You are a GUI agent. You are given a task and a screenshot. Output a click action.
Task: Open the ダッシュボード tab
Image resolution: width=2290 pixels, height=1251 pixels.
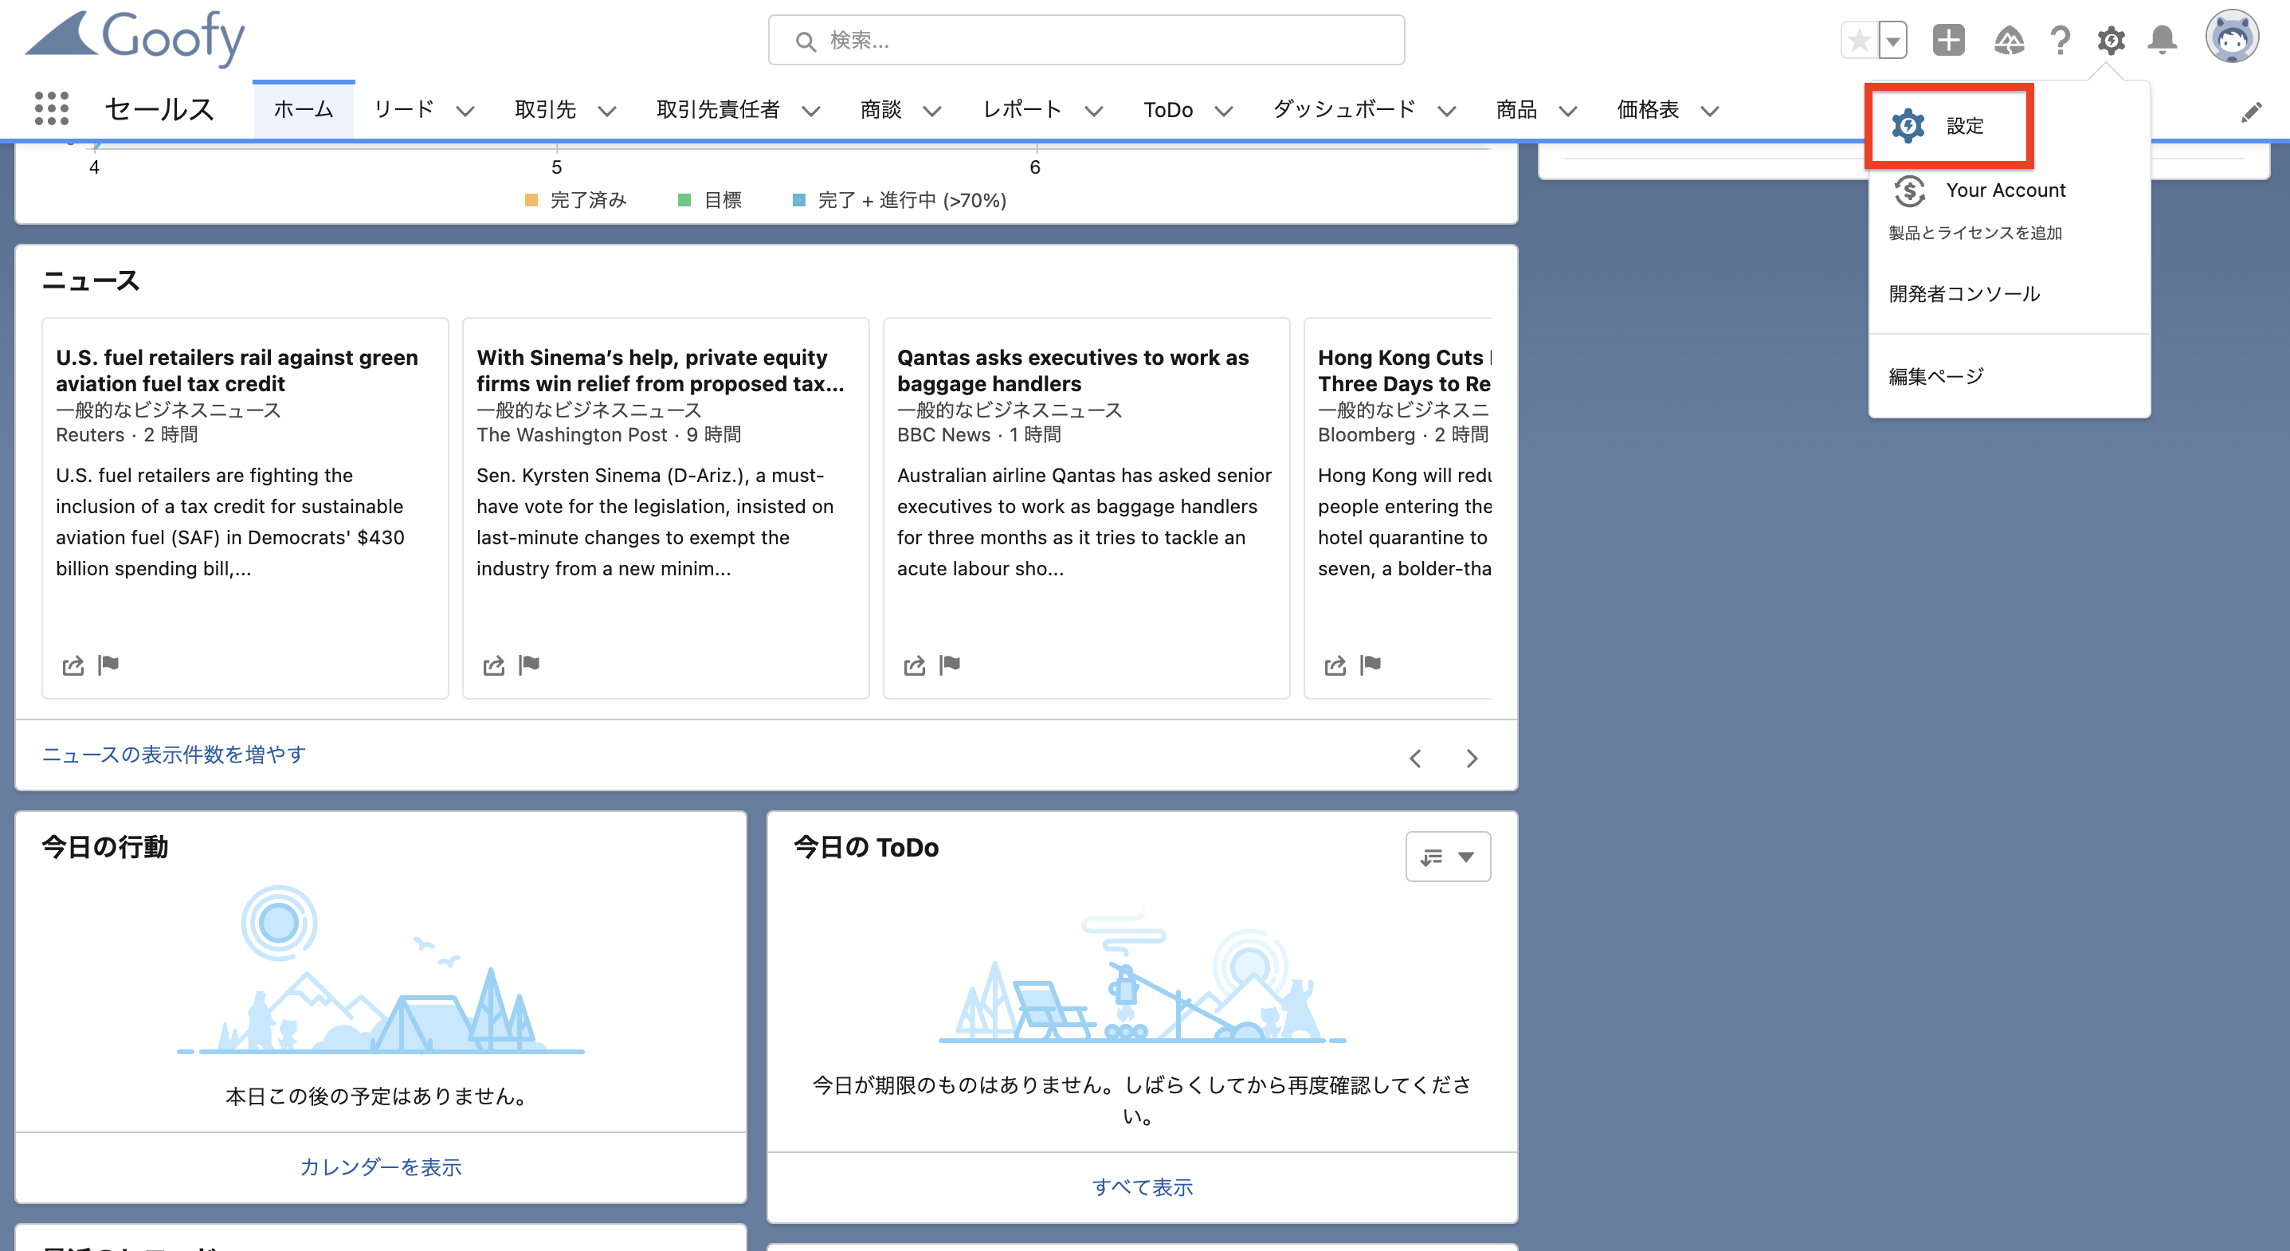click(1343, 109)
